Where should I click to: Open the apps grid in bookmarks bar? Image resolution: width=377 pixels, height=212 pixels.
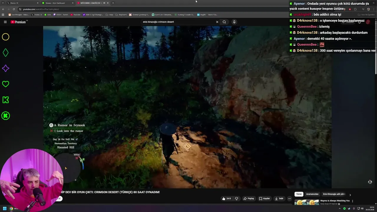[x=3, y=14]
